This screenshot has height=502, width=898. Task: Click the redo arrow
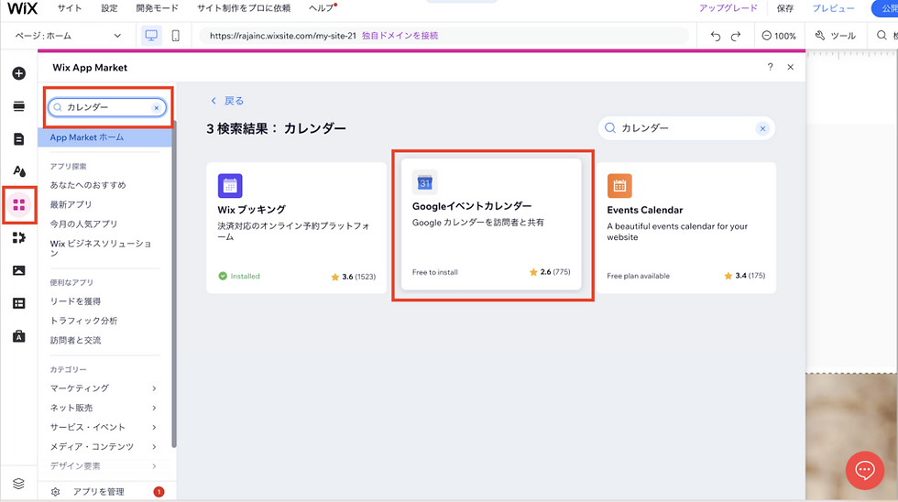(x=736, y=36)
